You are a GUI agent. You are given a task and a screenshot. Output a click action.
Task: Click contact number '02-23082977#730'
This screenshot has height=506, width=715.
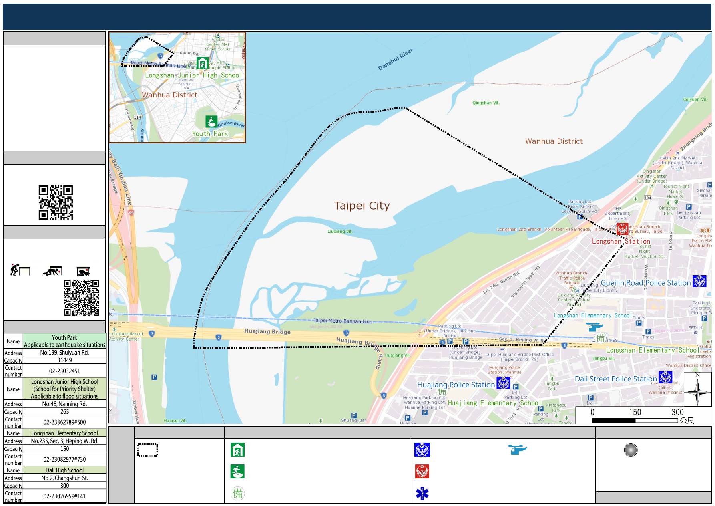64,459
